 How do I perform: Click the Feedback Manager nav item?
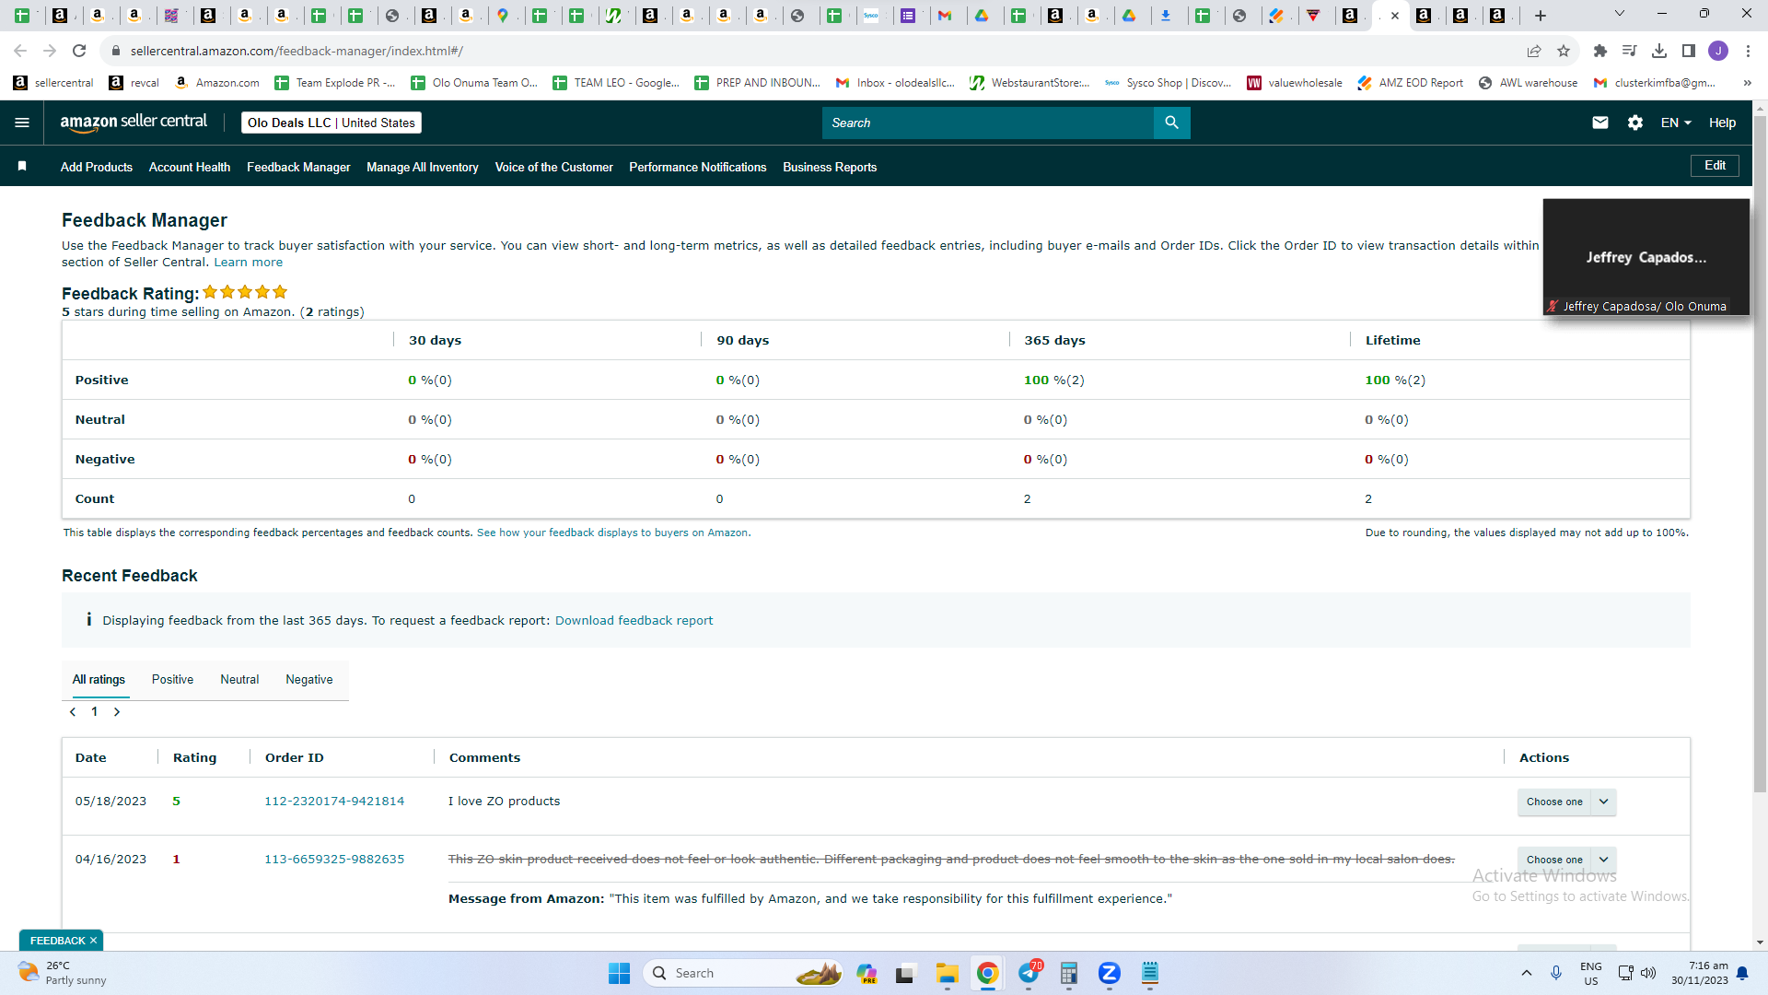pos(298,167)
